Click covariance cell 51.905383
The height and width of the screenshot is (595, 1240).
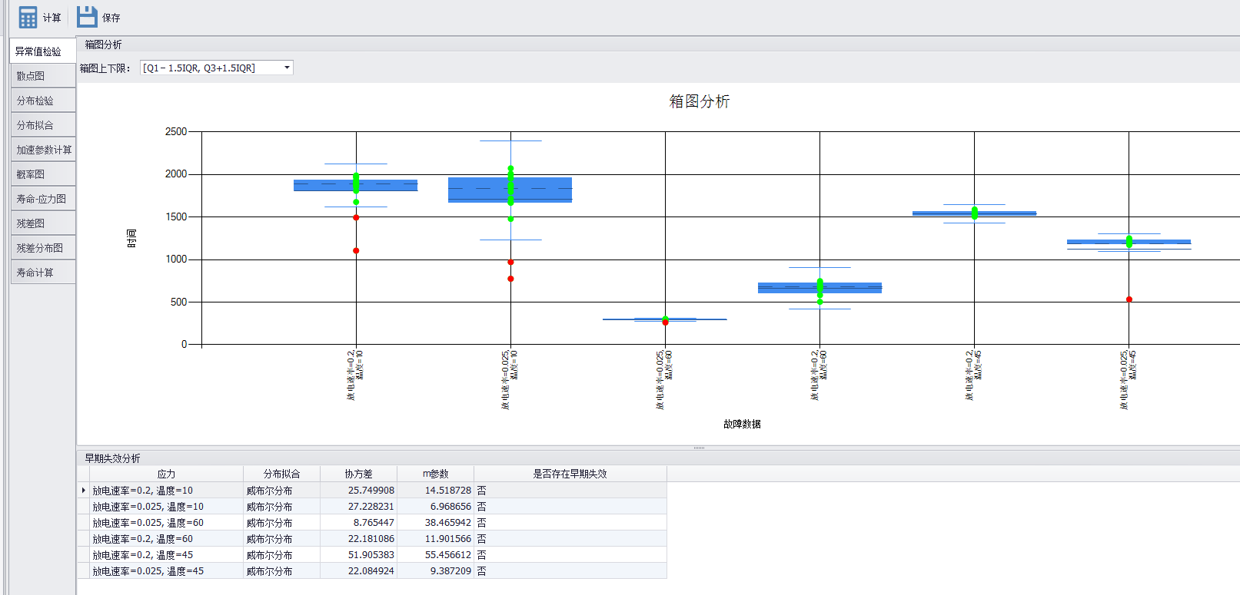(x=358, y=555)
